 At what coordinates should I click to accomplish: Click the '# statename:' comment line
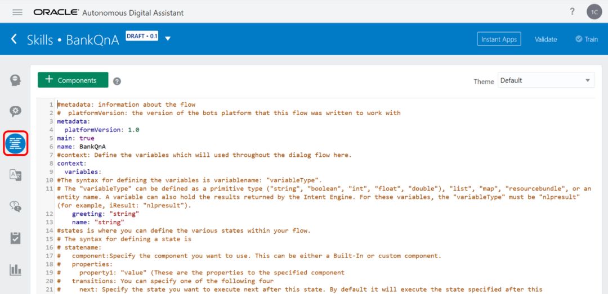coord(79,247)
